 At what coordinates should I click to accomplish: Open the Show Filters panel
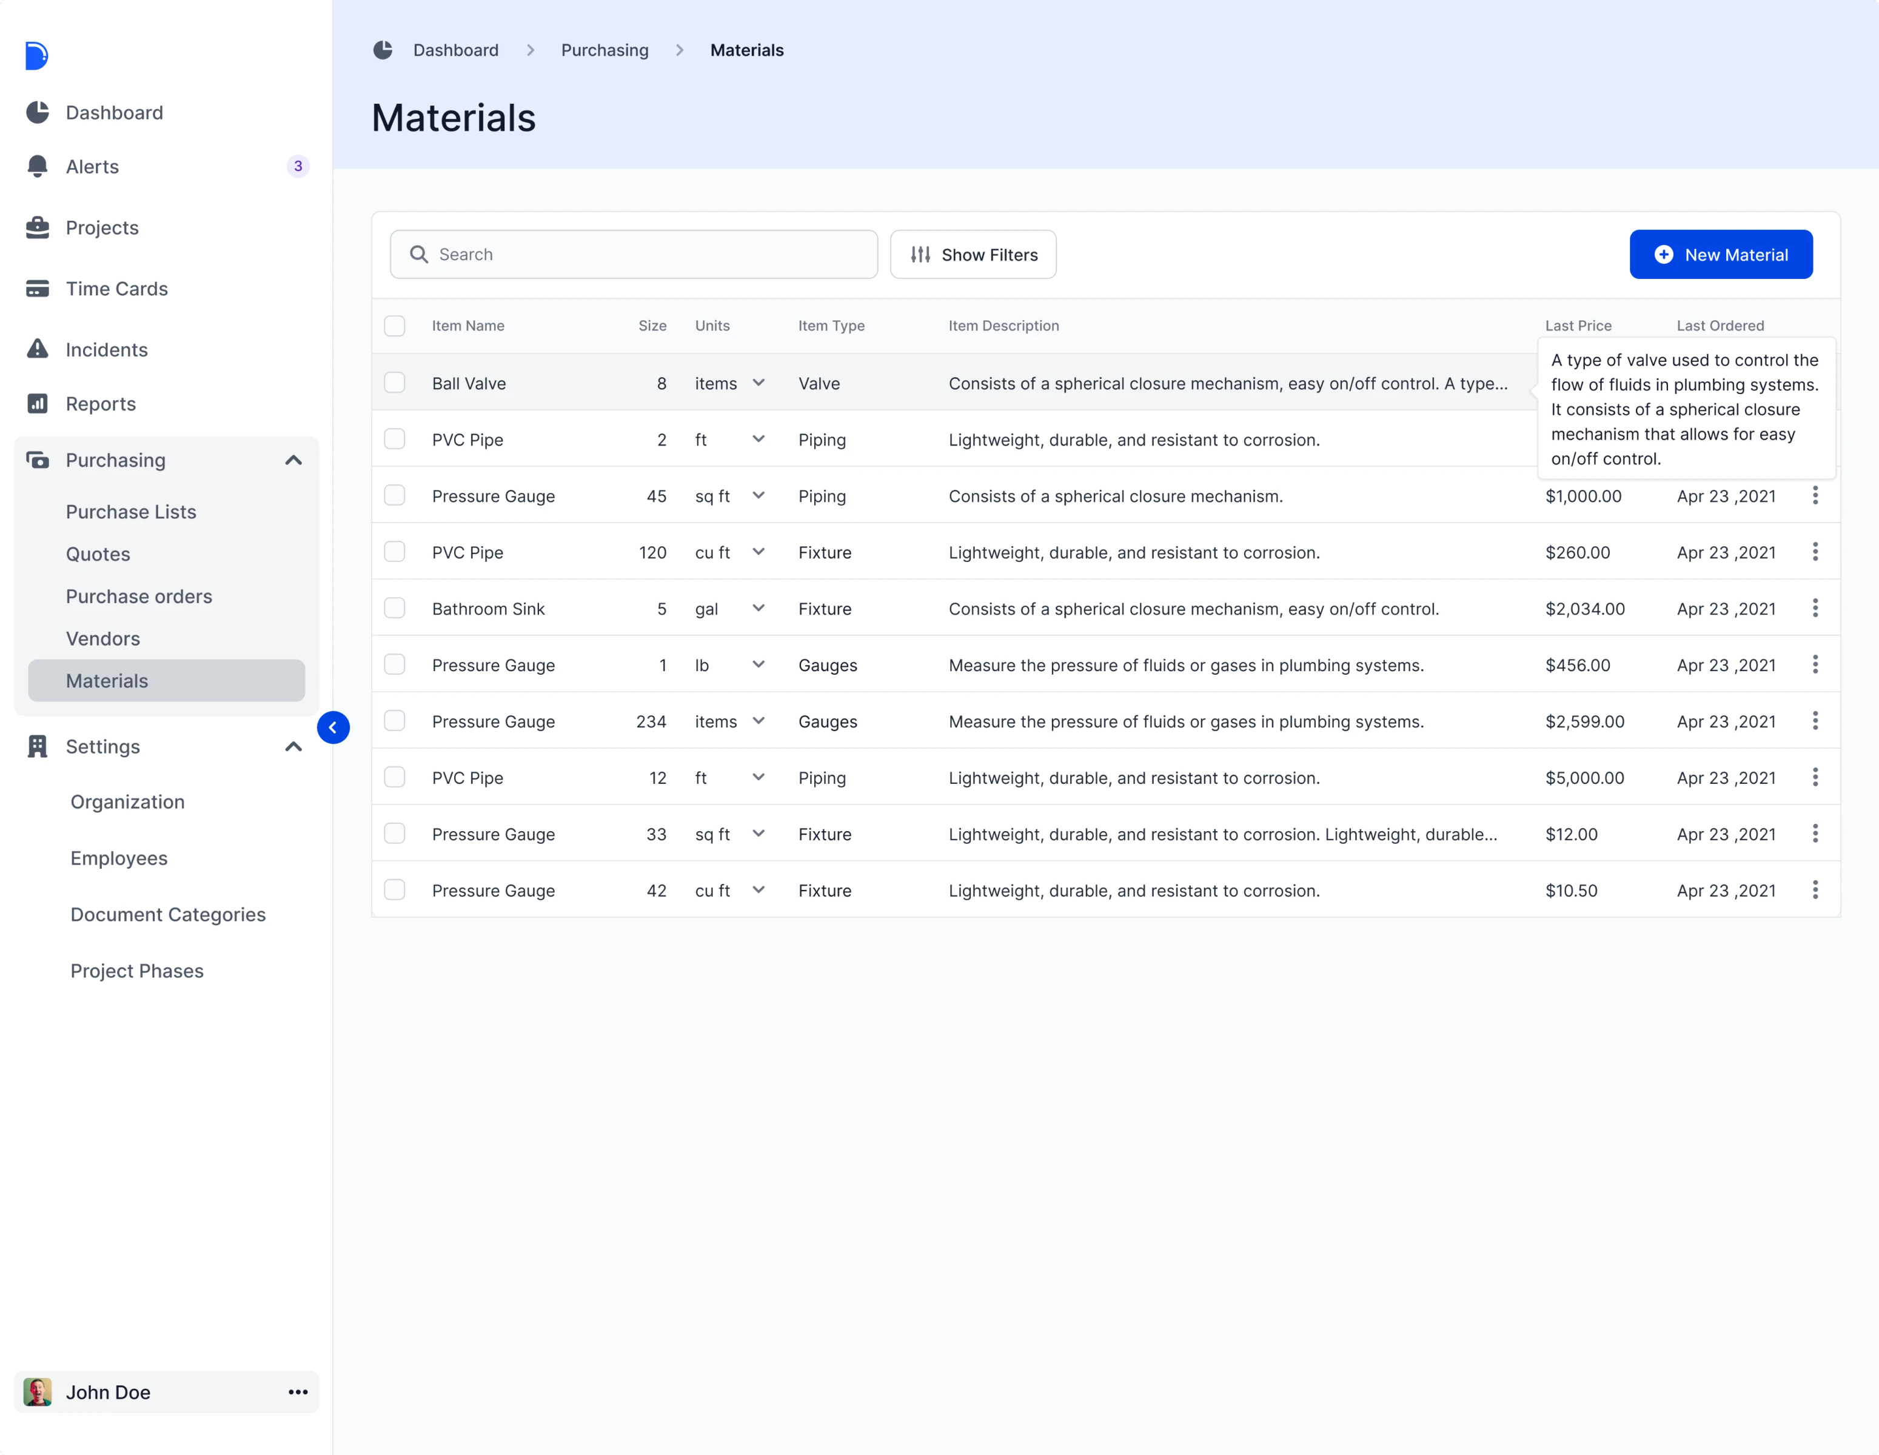point(973,254)
